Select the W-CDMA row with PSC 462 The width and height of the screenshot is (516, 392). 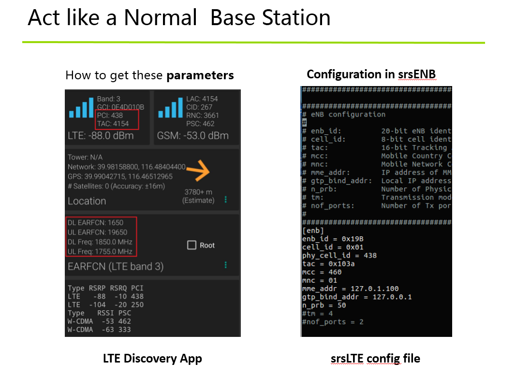pos(100,321)
